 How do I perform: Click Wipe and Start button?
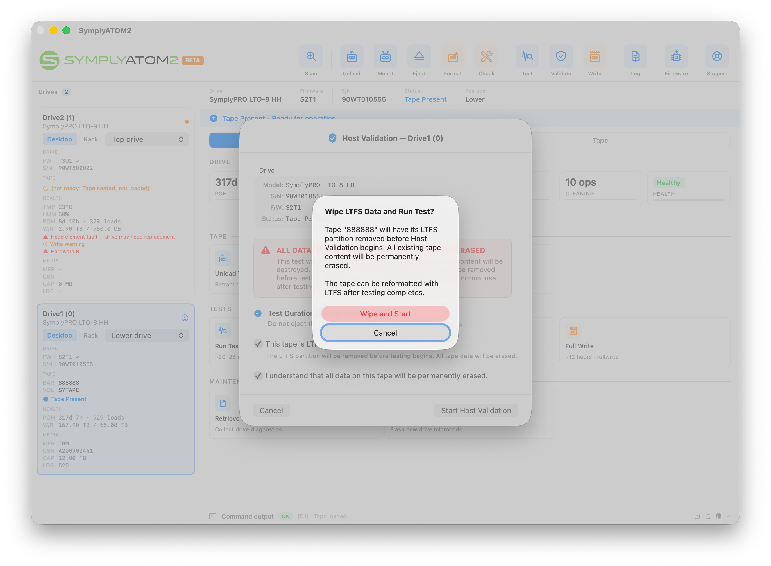click(385, 314)
